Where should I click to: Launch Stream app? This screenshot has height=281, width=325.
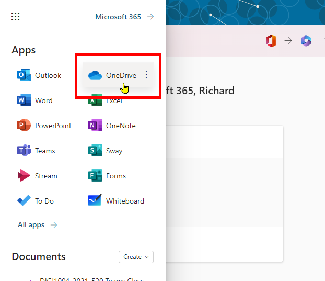(37, 176)
